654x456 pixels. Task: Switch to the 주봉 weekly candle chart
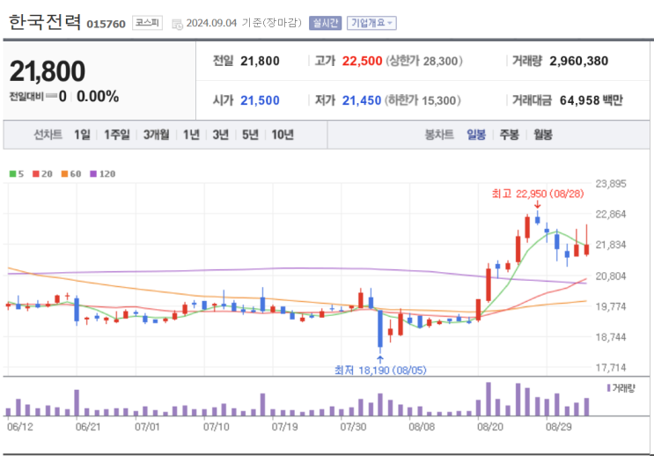pyautogui.click(x=509, y=135)
